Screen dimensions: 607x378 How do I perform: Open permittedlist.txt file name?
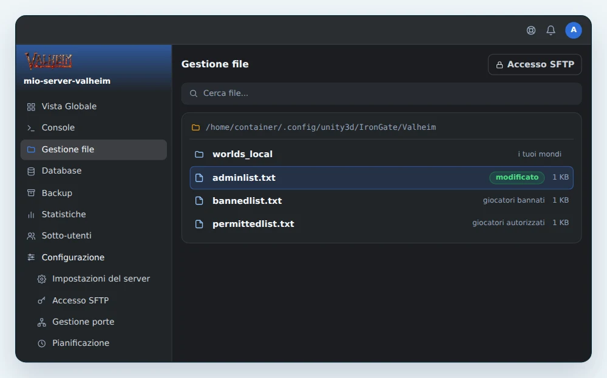(x=253, y=224)
